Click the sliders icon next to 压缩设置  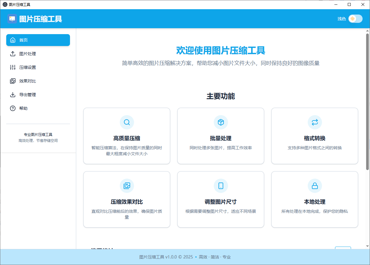point(13,67)
